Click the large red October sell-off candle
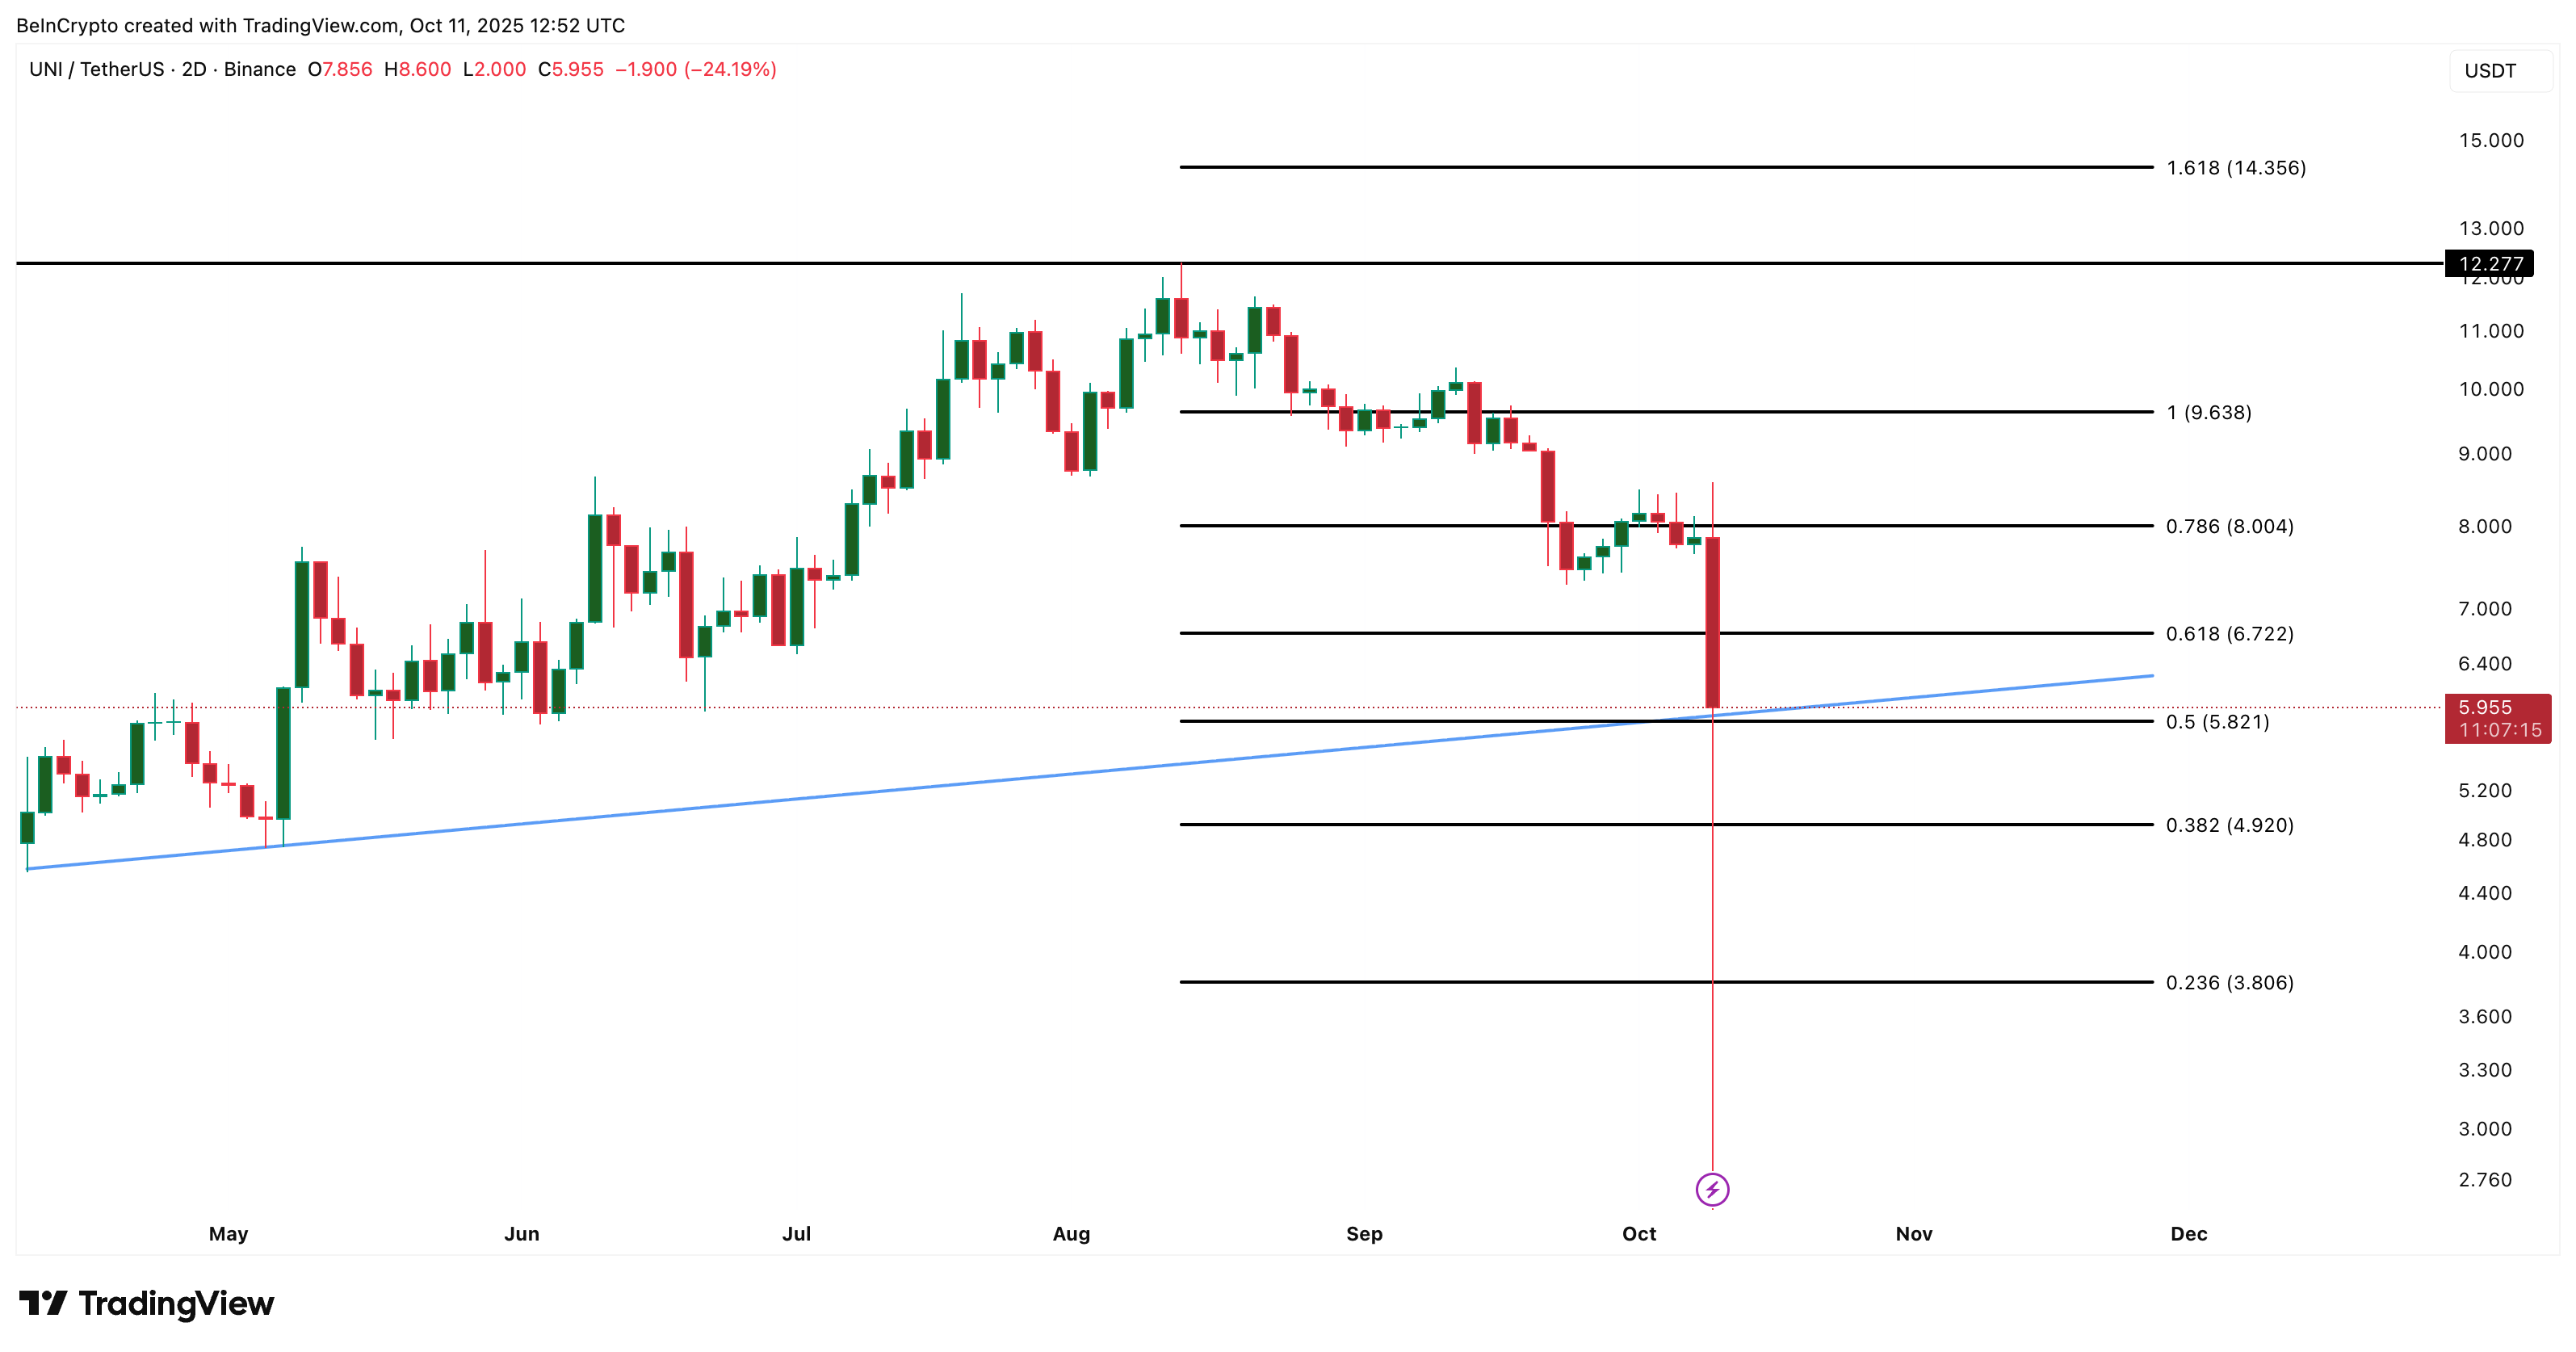The image size is (2576, 1352). 1712,620
